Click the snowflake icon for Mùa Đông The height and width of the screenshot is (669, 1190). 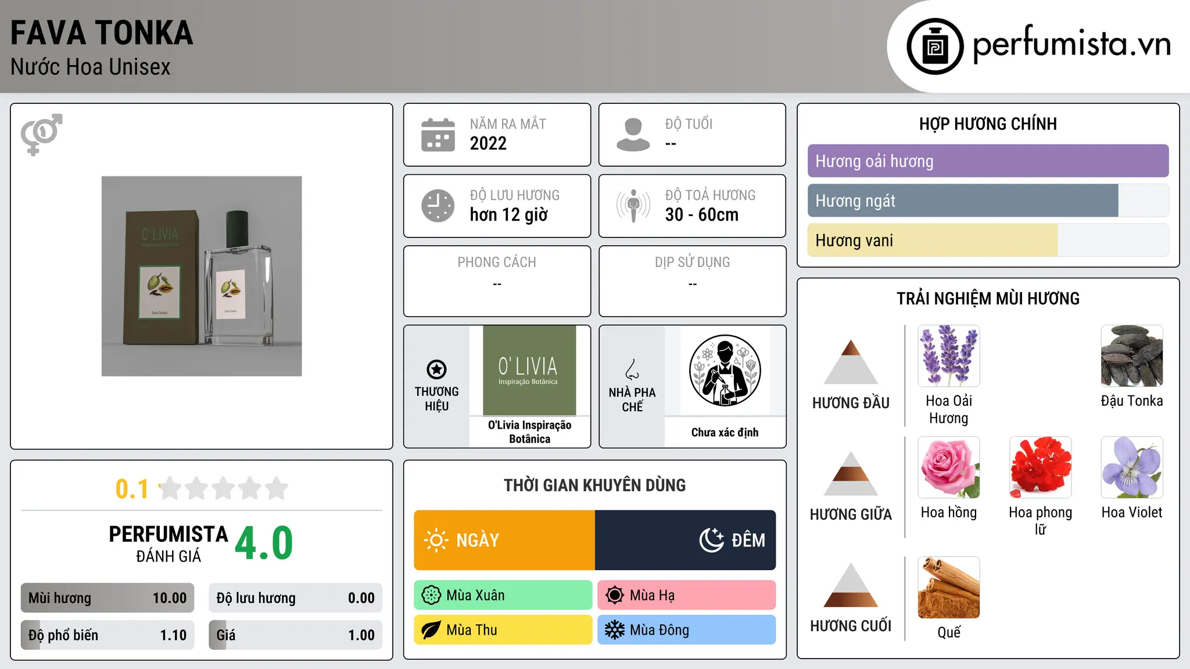(615, 630)
